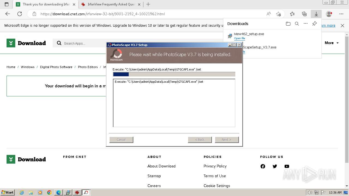Open the Read aloud icon in address bar
This screenshot has width=349, height=196.
pos(269,14)
